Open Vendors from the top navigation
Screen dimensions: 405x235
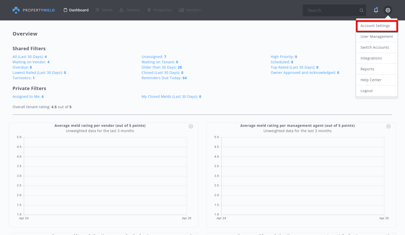[x=190, y=10]
